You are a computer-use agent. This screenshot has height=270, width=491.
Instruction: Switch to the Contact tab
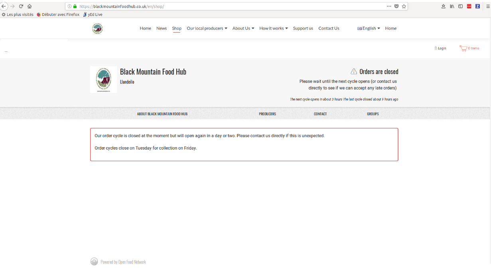320,114
